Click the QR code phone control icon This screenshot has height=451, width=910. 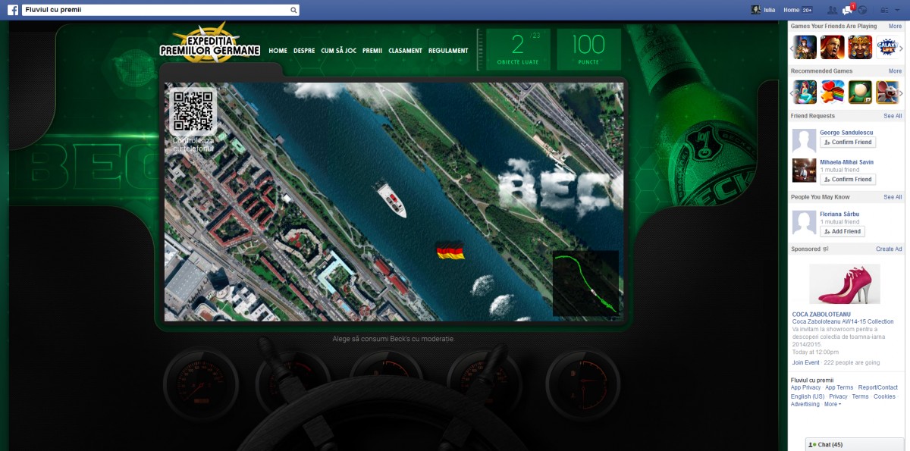193,111
